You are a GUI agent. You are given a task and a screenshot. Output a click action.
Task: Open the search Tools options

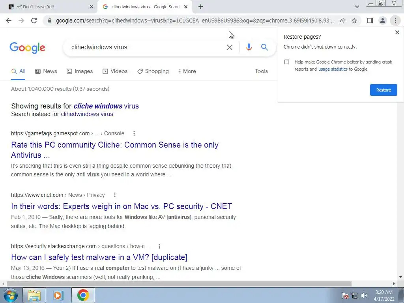pos(261,71)
